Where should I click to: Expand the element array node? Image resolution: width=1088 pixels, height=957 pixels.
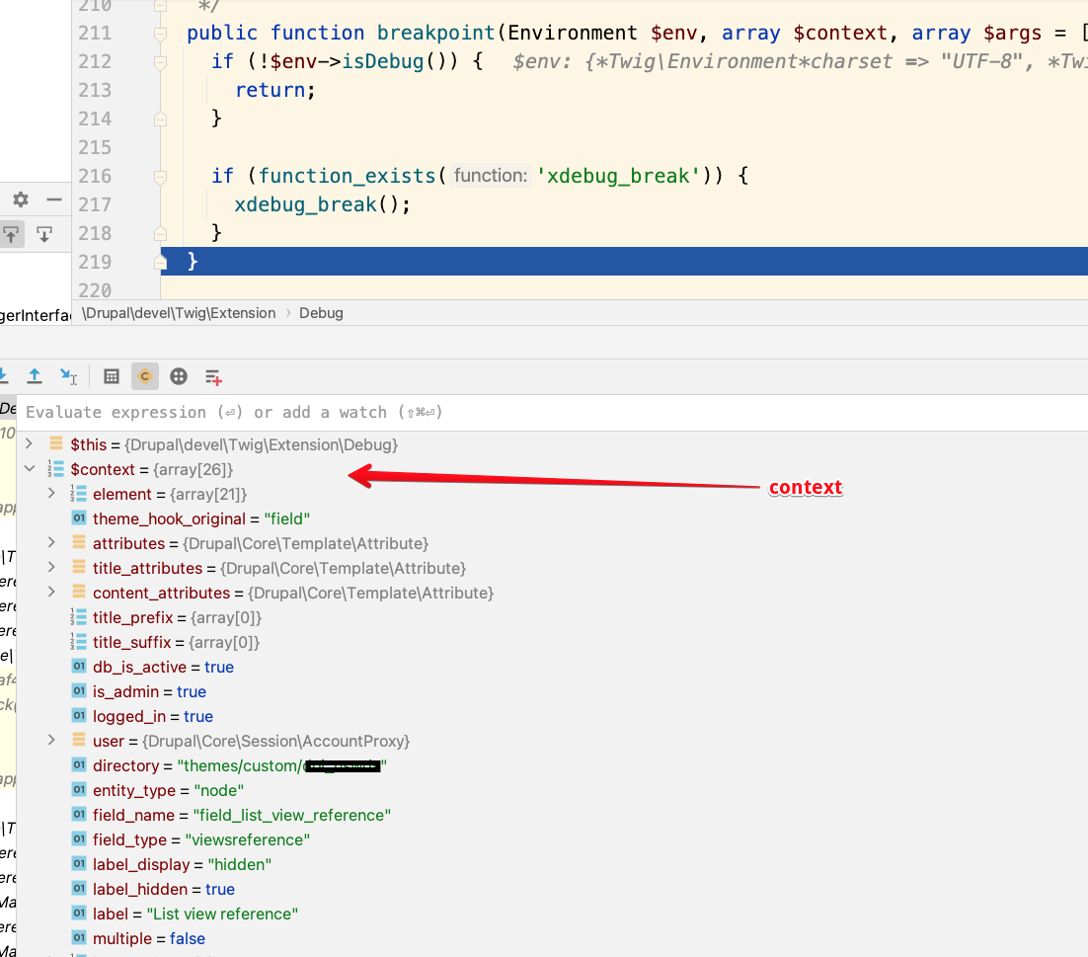coord(51,494)
